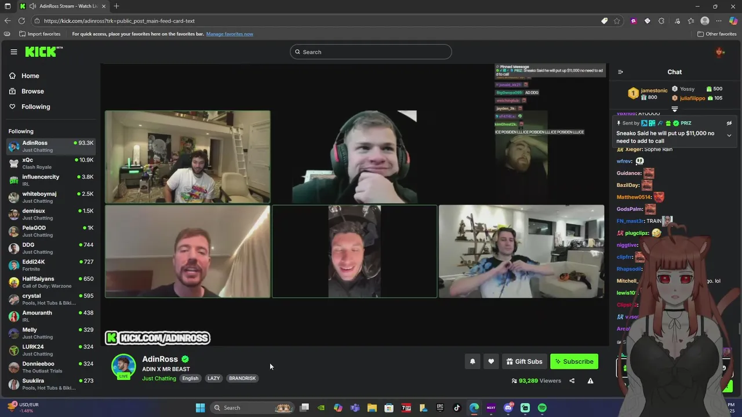Click the Gift Subs button
This screenshot has height=417, width=742.
click(524, 361)
